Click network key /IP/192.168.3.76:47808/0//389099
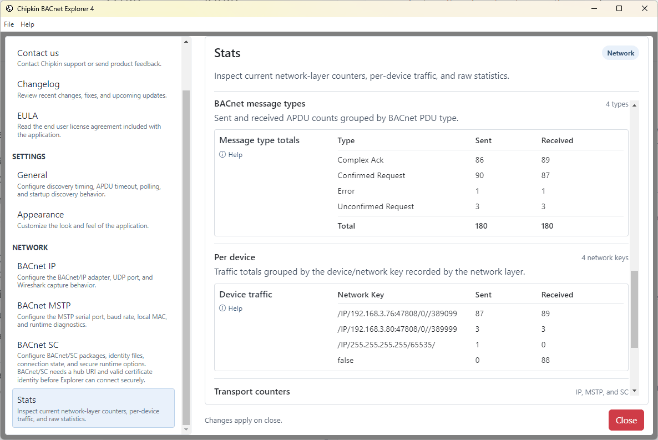 [x=397, y=313]
